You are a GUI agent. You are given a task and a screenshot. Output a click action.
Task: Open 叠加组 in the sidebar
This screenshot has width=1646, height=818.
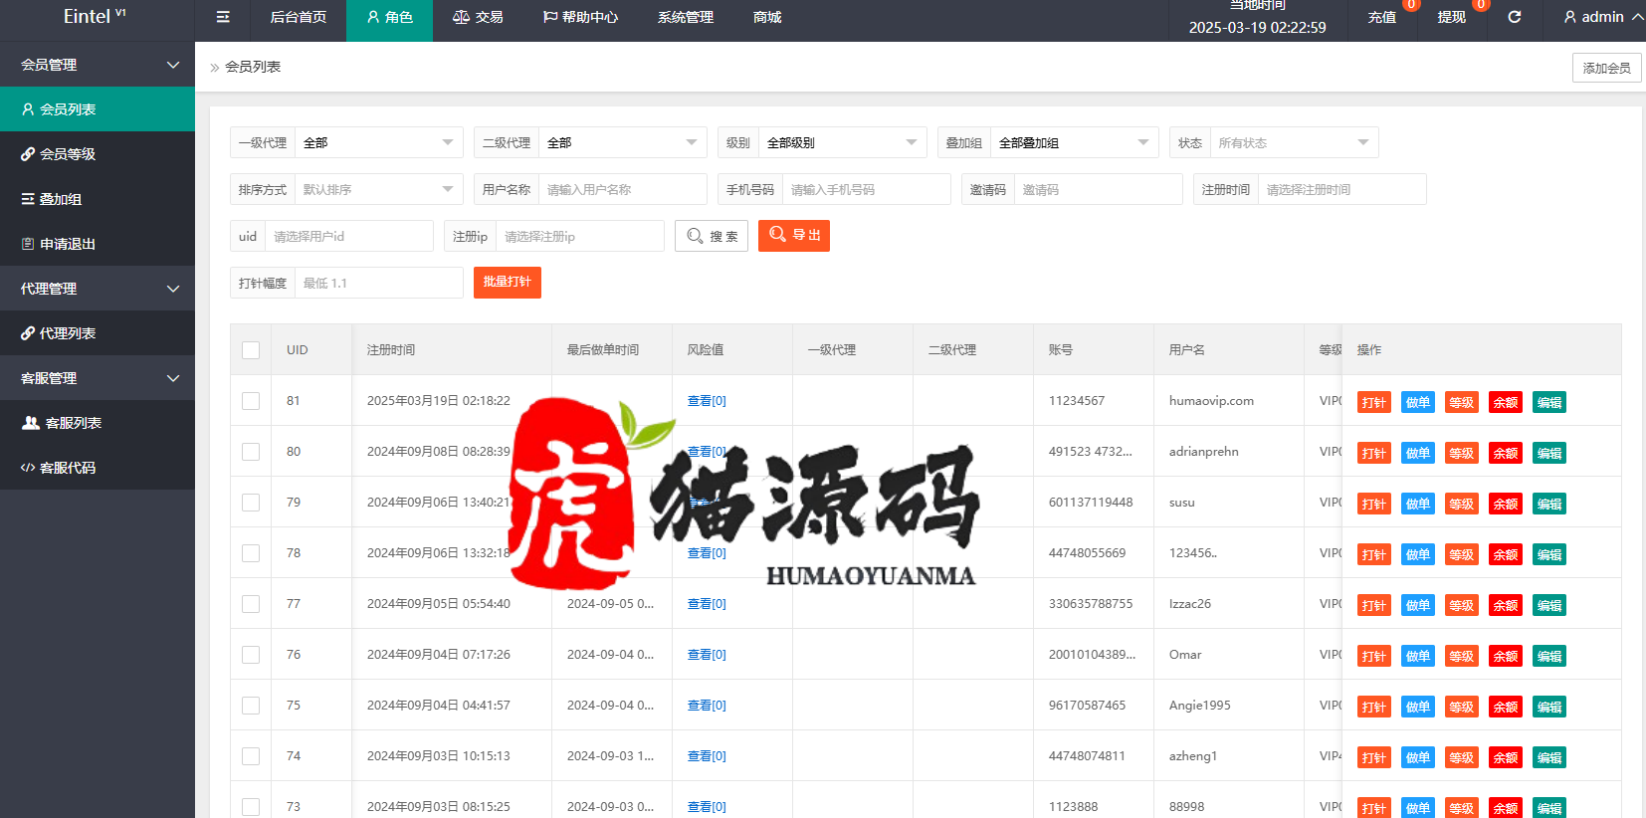pos(98,199)
